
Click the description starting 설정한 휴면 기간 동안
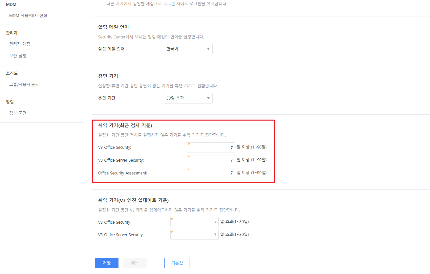coord(158,86)
